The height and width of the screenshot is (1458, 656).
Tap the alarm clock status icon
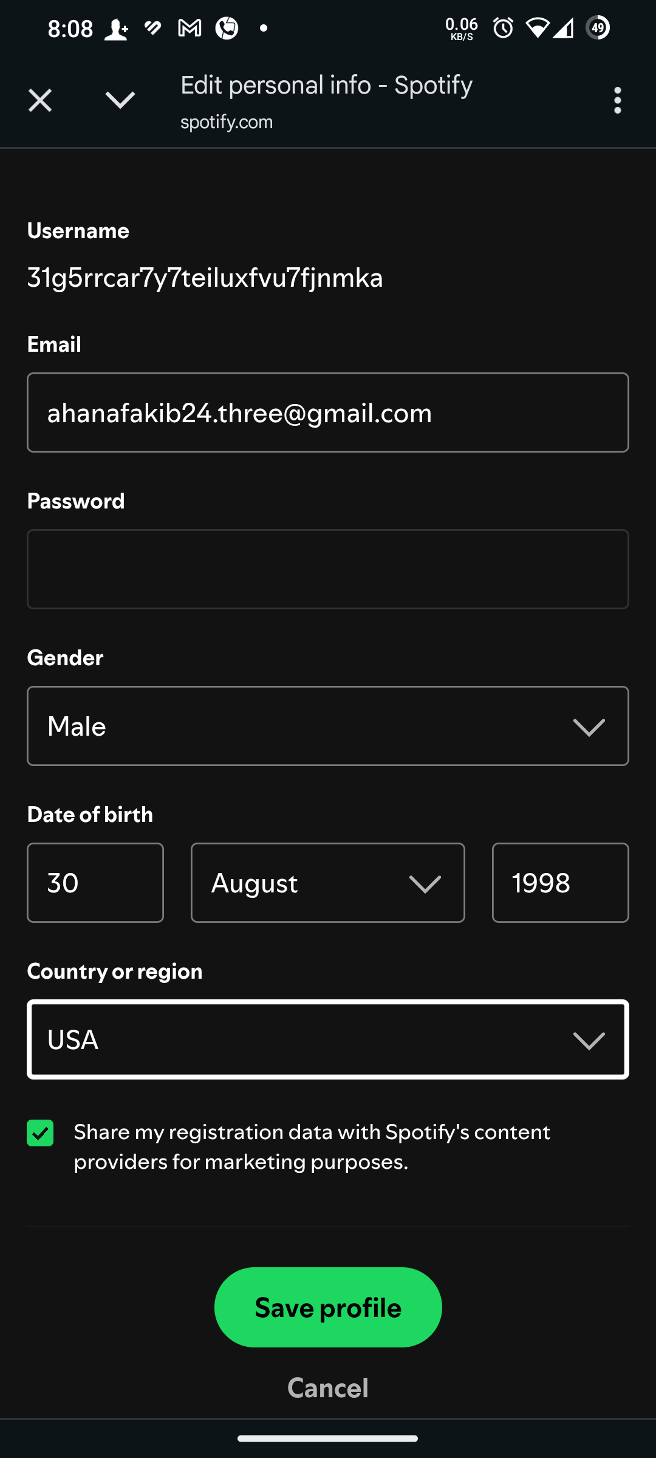coord(503,28)
